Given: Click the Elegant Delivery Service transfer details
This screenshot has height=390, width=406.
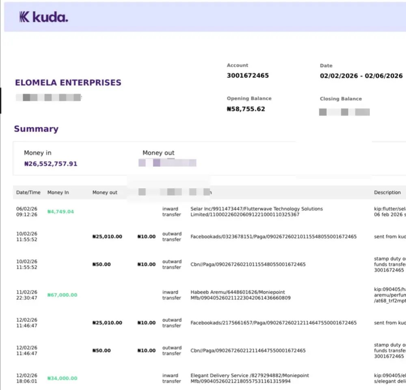Looking at the screenshot, I should coord(250,378).
